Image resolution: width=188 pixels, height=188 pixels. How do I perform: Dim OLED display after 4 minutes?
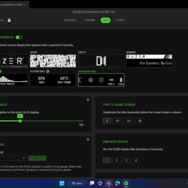pyautogui.click(x=136, y=160)
